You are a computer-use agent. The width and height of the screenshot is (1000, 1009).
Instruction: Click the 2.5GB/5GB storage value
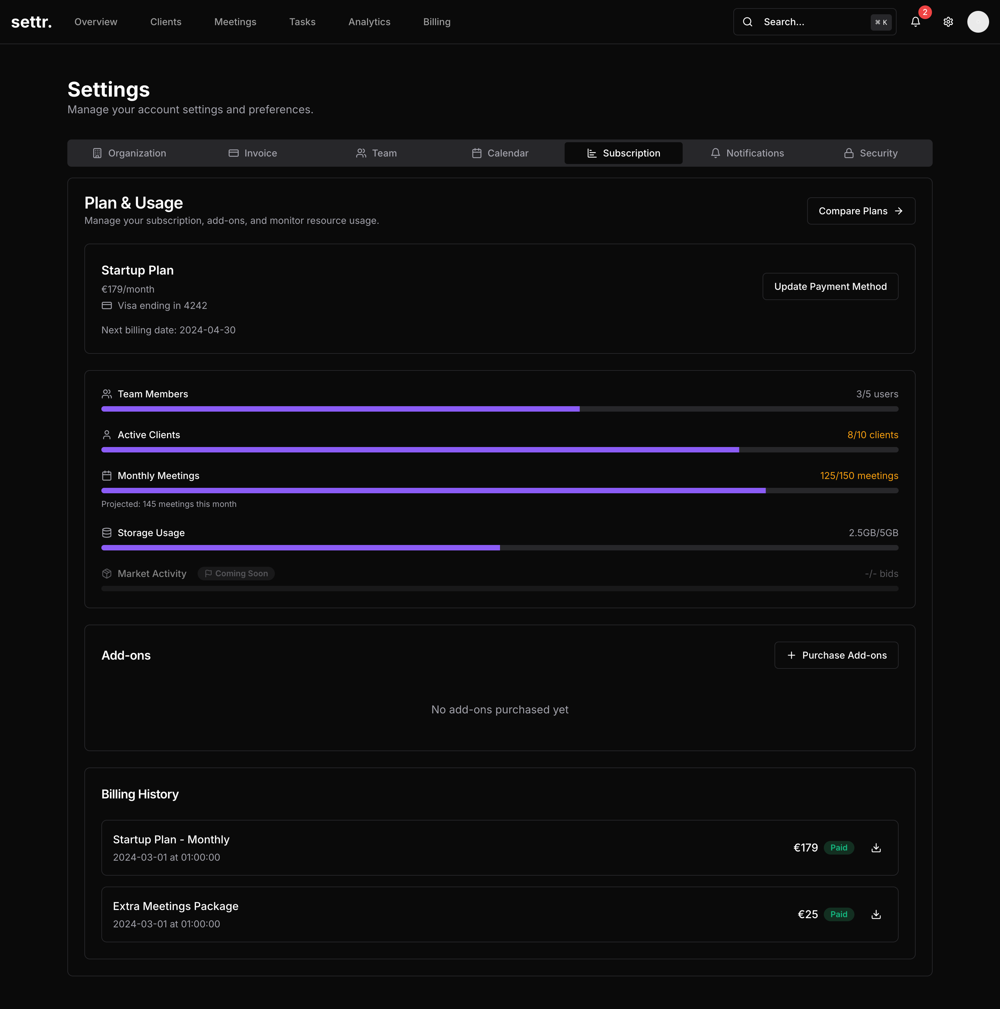873,533
